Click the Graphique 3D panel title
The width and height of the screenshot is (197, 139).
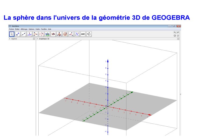coord(44,39)
